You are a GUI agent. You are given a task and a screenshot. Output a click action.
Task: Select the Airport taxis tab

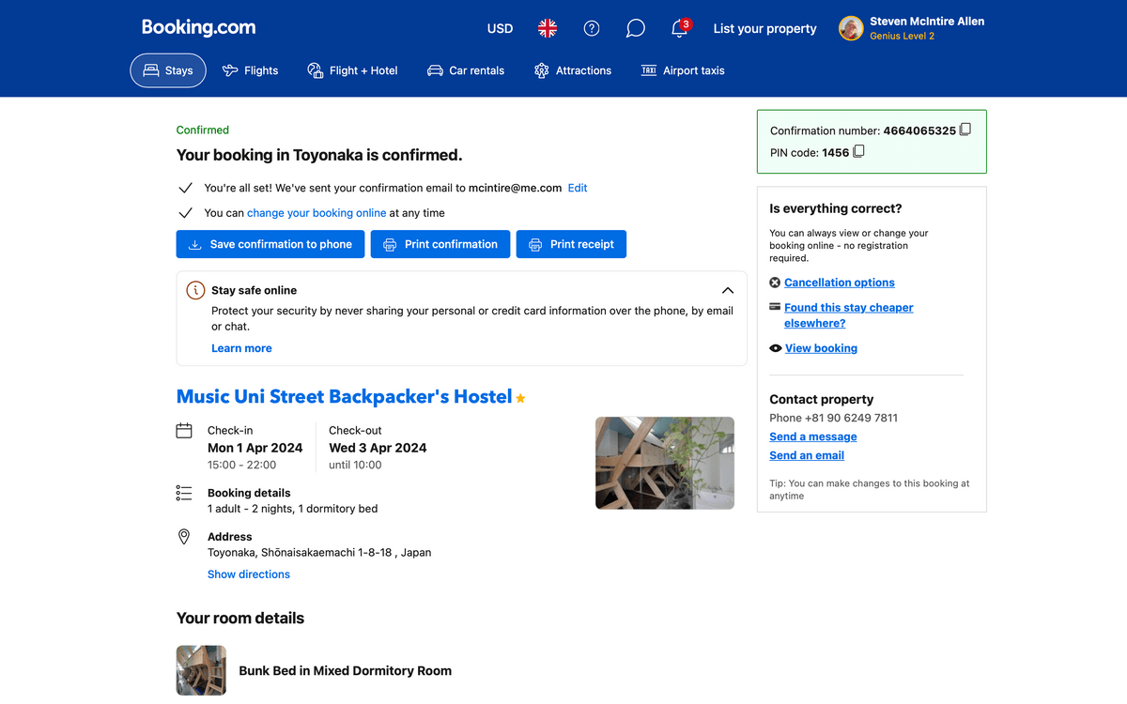pos(683,70)
